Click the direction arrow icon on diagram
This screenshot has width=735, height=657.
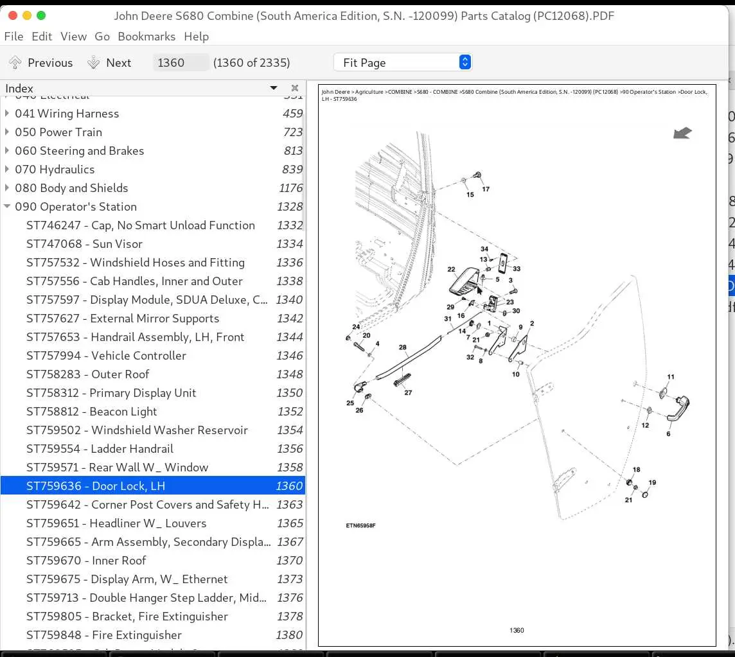click(x=682, y=133)
